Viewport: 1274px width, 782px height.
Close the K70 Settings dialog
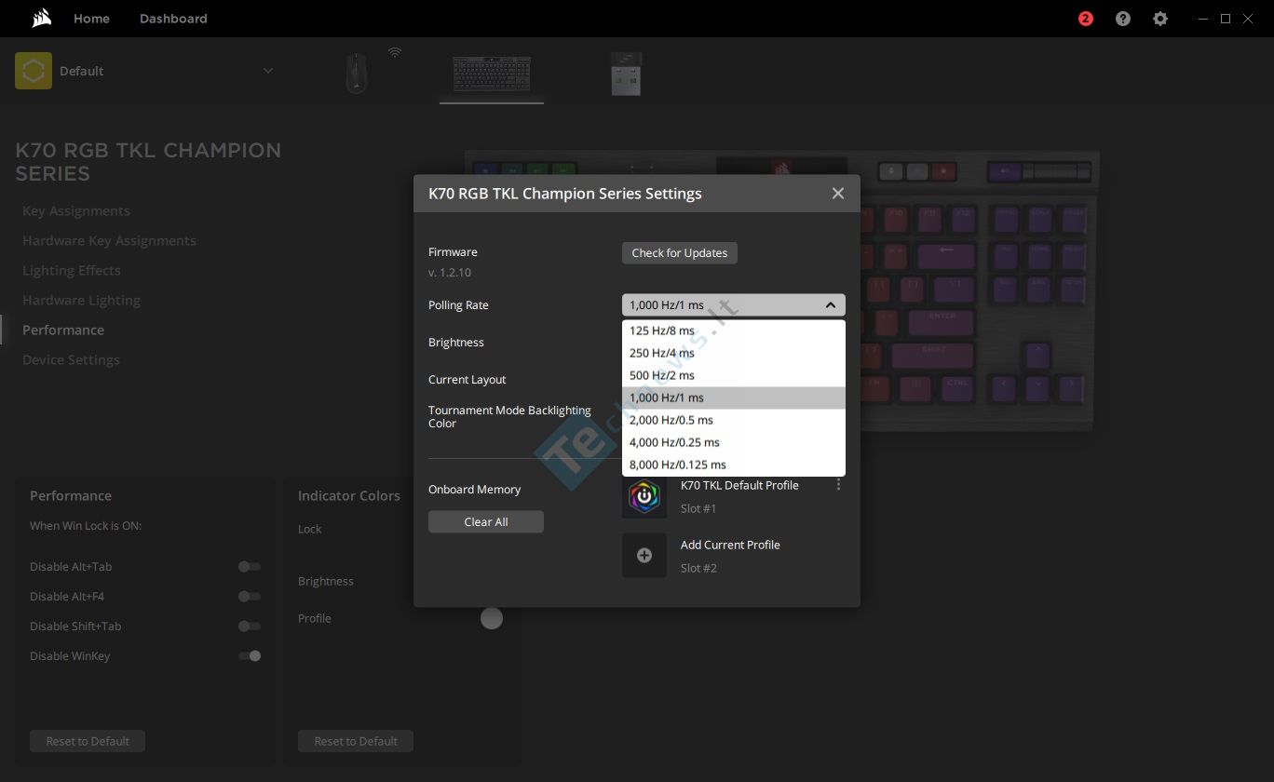pos(838,194)
